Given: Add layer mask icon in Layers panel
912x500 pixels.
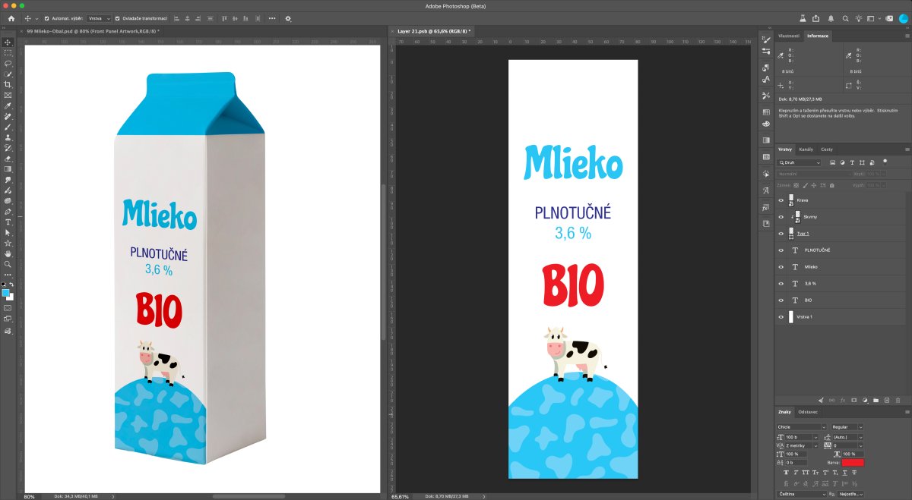Looking at the screenshot, I should [x=853, y=399].
